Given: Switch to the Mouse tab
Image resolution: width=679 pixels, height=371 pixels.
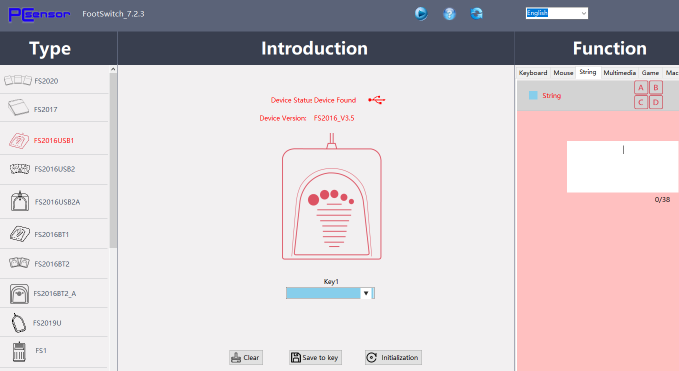Looking at the screenshot, I should [x=563, y=72].
